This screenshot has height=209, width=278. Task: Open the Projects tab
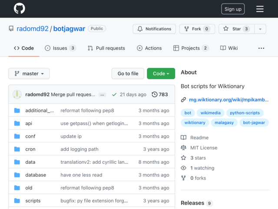tap(191, 48)
